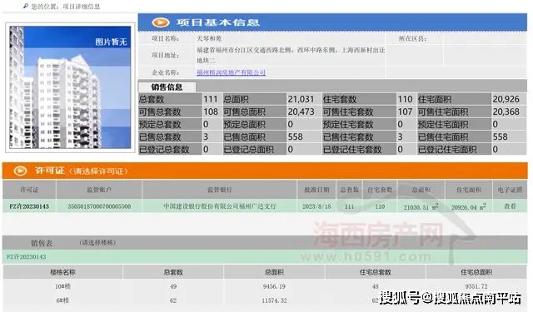Click the 住宅面积 value 20,926
This screenshot has width=533, height=312.
(506, 99)
